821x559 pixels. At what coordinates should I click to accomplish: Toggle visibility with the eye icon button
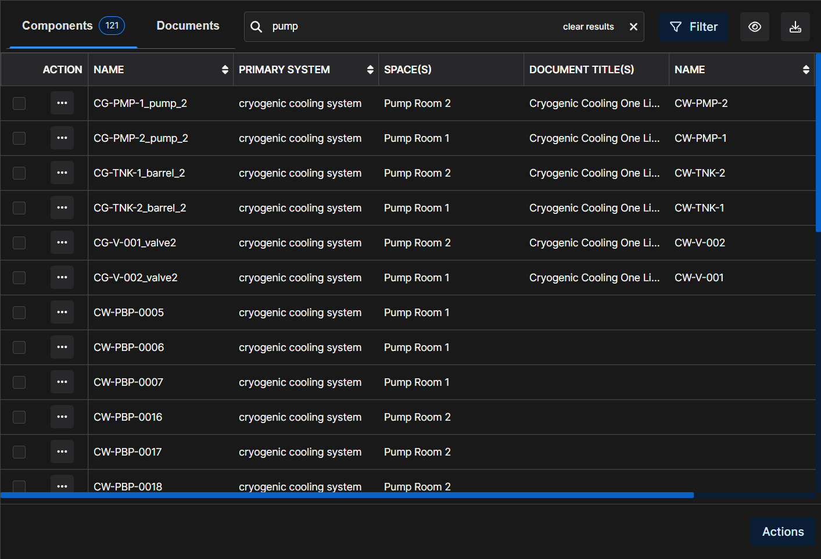[755, 27]
